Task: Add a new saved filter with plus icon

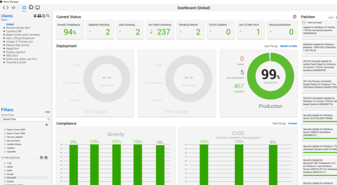Action: [46, 125]
